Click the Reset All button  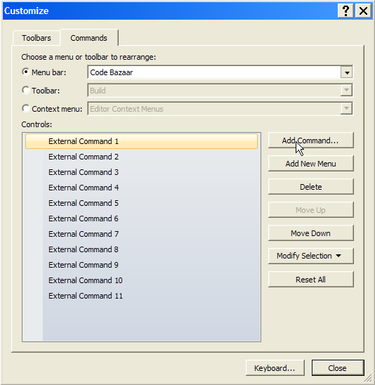pyautogui.click(x=310, y=279)
